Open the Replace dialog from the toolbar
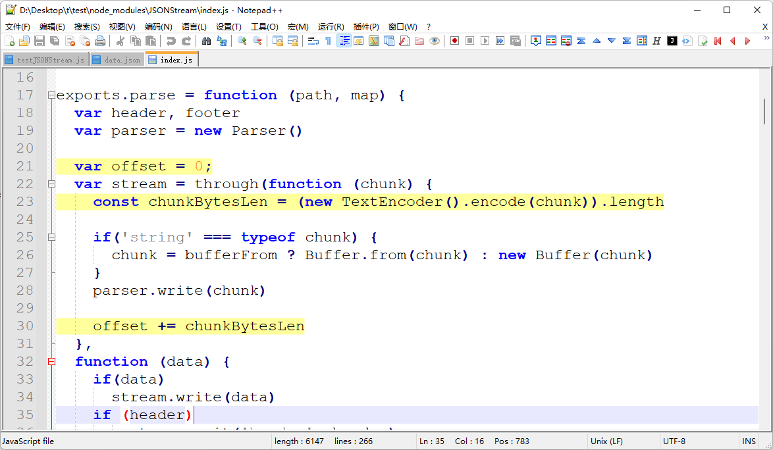This screenshot has width=773, height=450. click(222, 41)
